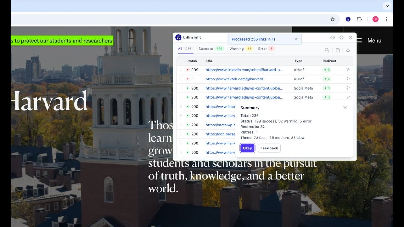
Task: Click the UrlInsight logo icon
Action: pyautogui.click(x=178, y=38)
